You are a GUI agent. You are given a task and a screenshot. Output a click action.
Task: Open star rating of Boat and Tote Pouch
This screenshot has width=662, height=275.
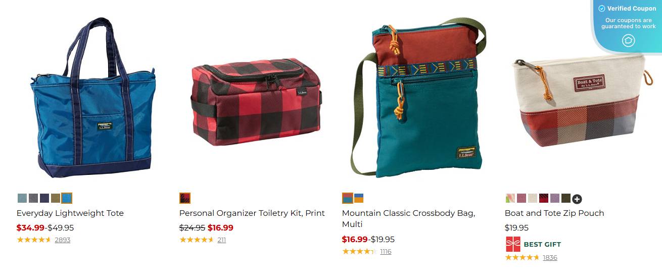click(522, 257)
